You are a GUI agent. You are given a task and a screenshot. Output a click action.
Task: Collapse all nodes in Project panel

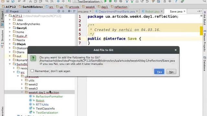pyautogui.click(x=63, y=11)
